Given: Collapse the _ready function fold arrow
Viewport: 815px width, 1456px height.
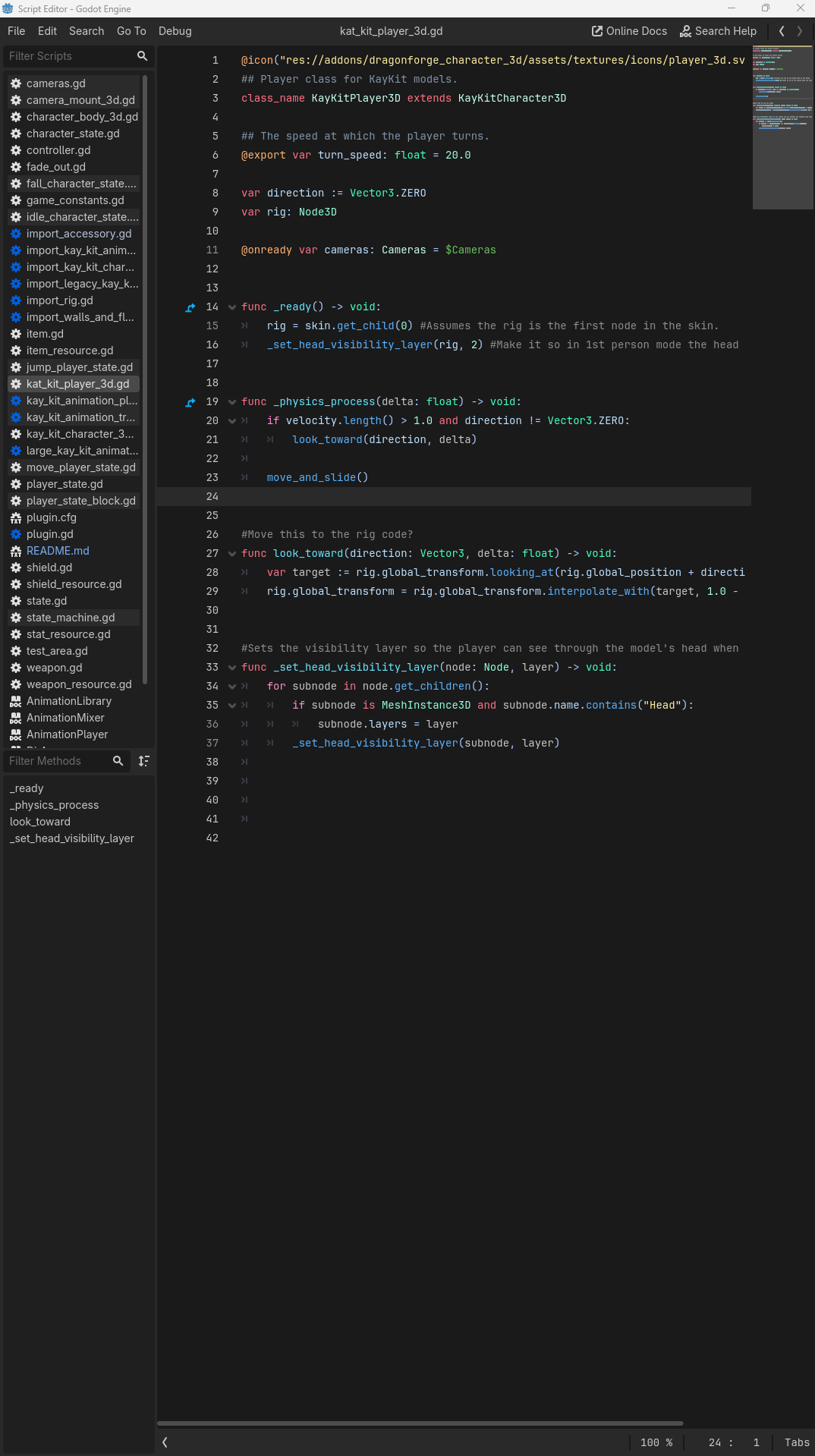Looking at the screenshot, I should pyautogui.click(x=232, y=307).
